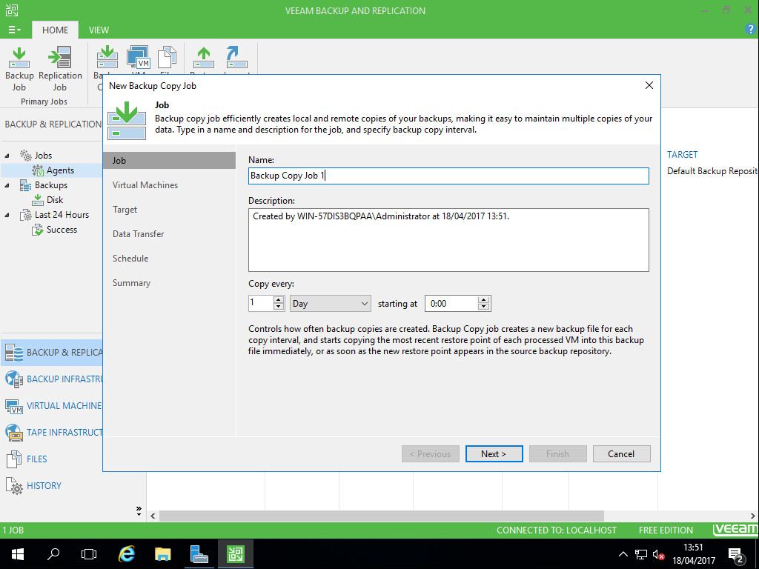Open the taskbar search icon

(x=53, y=554)
